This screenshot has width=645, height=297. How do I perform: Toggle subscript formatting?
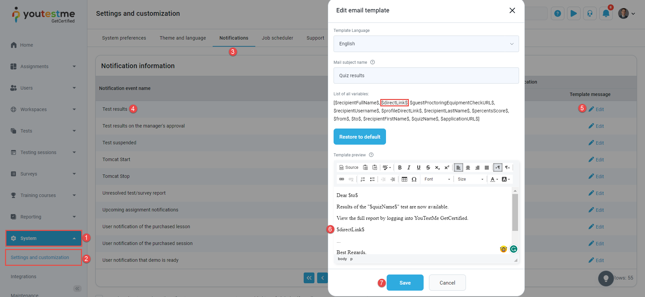tap(437, 167)
